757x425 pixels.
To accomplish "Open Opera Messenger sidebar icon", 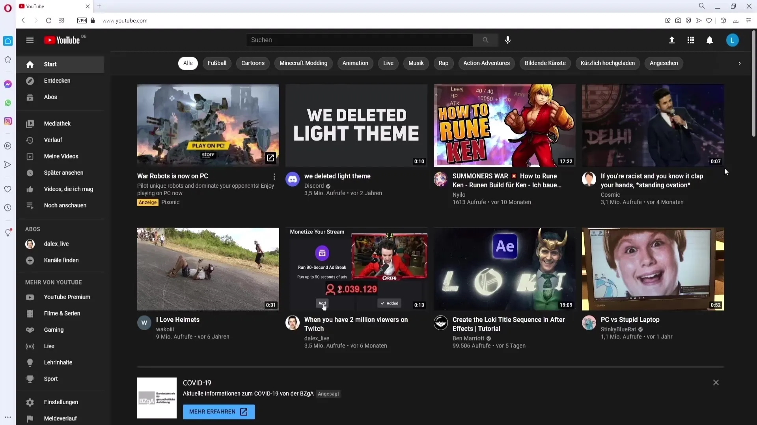I will pyautogui.click(x=8, y=84).
